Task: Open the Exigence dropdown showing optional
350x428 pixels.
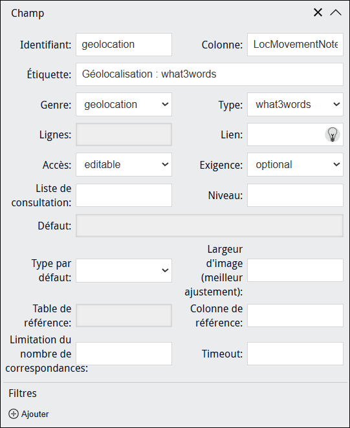Action: pyautogui.click(x=295, y=165)
